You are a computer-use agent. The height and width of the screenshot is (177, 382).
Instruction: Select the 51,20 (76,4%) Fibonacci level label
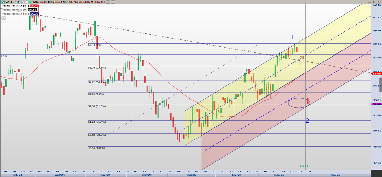[x=97, y=122]
